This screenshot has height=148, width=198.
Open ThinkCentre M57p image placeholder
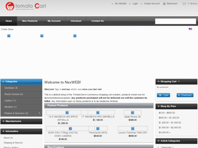98,128
